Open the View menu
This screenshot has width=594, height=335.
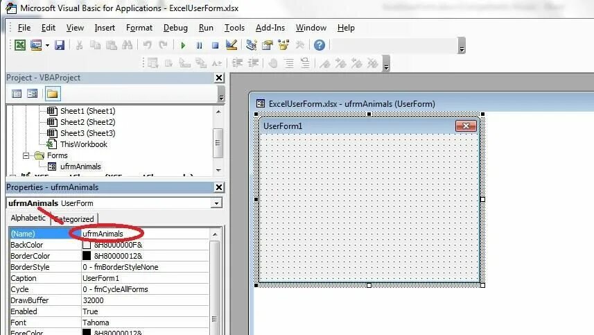coord(75,28)
